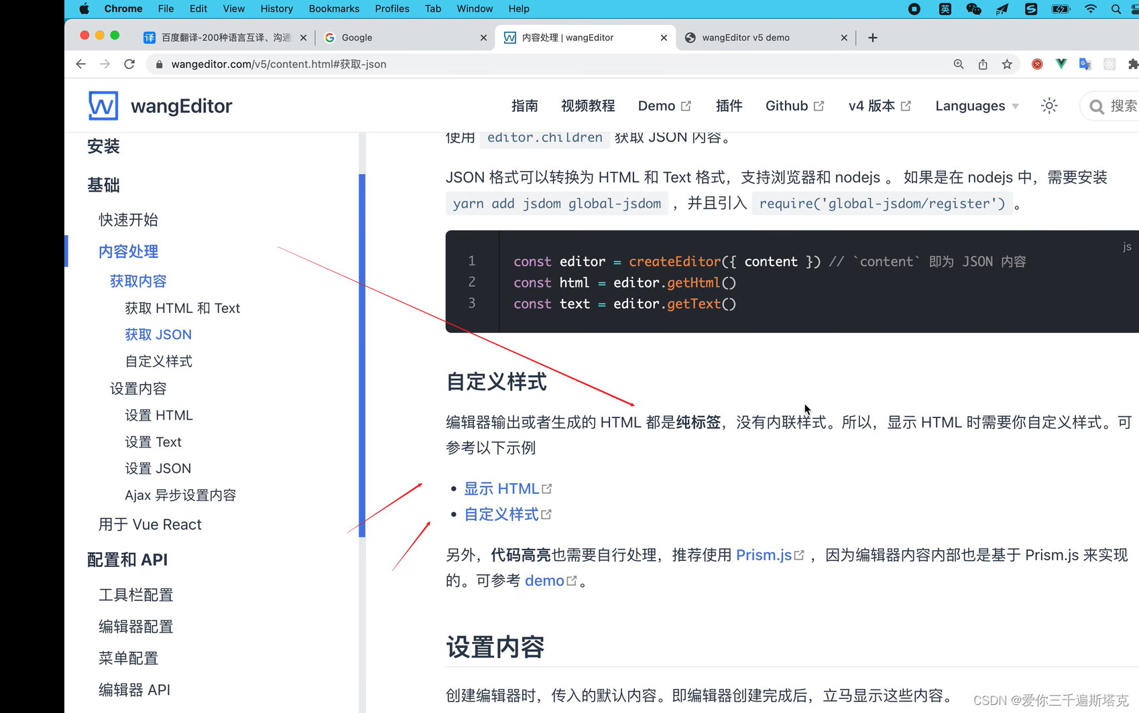The image size is (1139, 713).
Task: Open the Wi-Fi status menu
Action: coord(1090,9)
